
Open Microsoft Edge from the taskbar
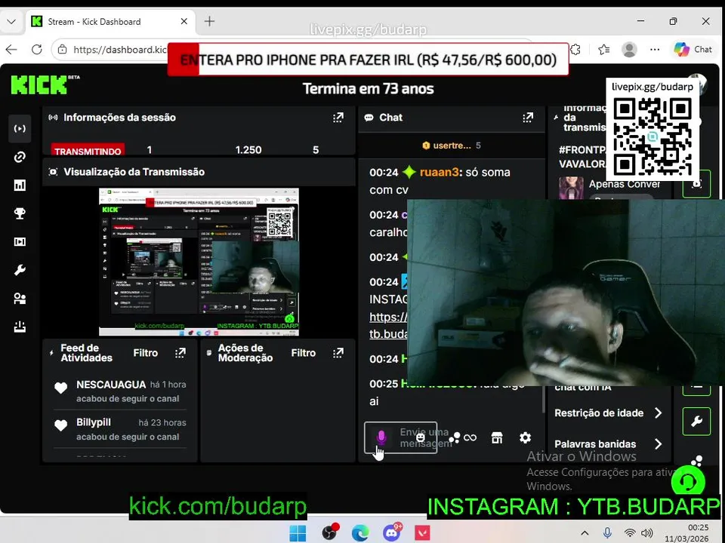click(360, 533)
